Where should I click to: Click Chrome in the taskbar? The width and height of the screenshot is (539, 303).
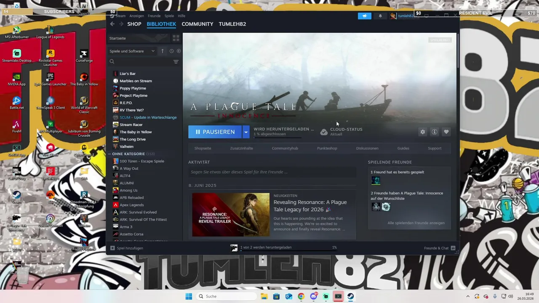pyautogui.click(x=301, y=296)
